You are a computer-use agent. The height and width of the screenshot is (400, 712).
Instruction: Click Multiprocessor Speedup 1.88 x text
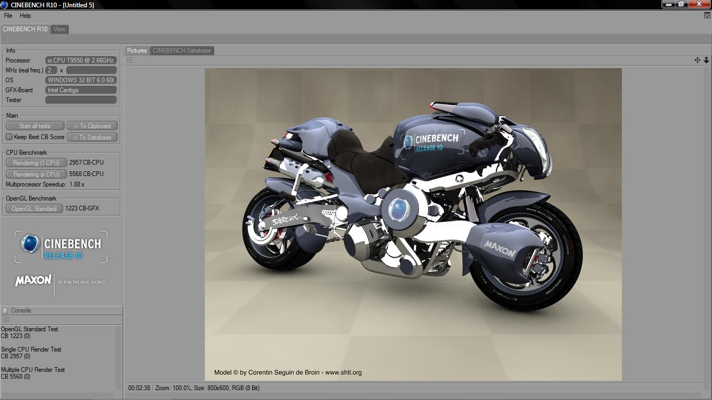(x=45, y=184)
